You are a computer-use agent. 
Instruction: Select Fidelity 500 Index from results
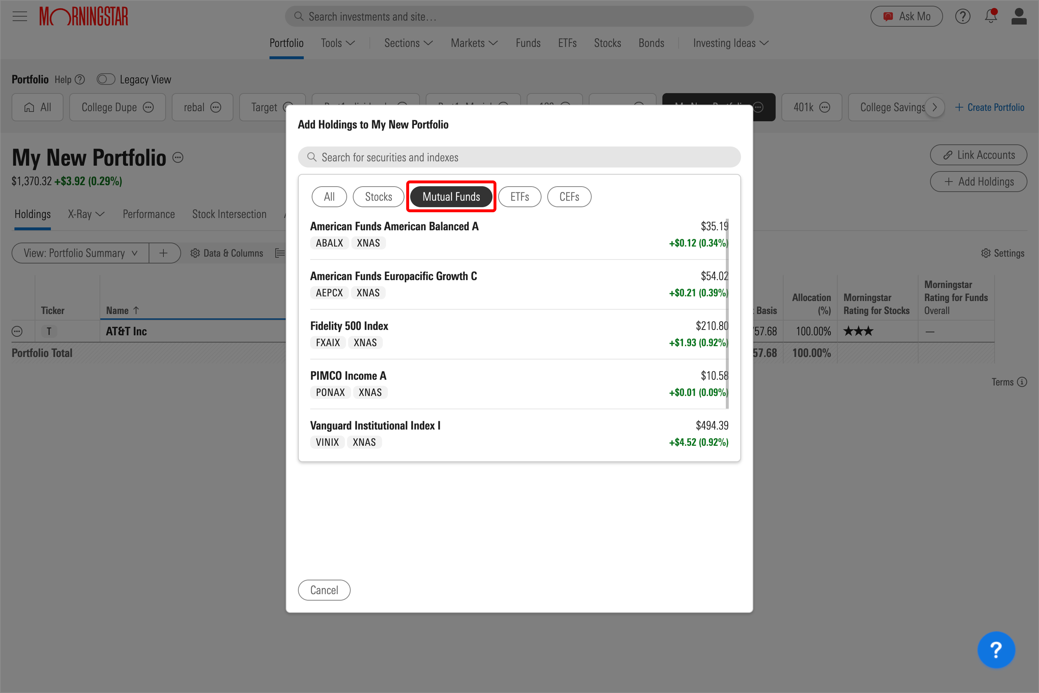tap(519, 334)
